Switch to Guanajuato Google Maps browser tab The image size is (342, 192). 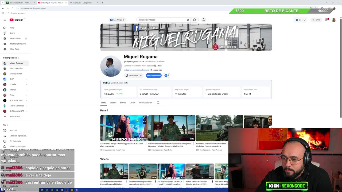[x=84, y=3]
